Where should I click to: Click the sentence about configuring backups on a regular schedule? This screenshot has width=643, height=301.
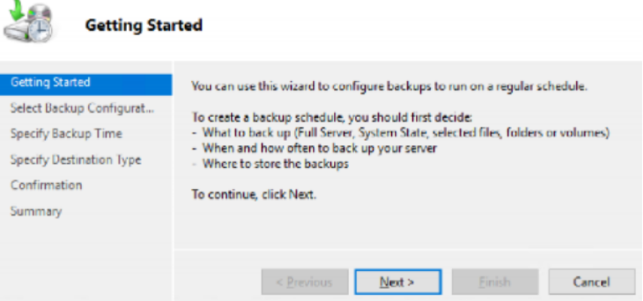[390, 87]
